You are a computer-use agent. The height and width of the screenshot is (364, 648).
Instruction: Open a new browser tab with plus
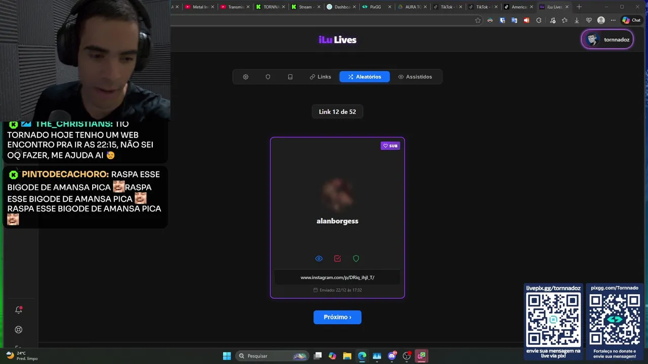[579, 7]
